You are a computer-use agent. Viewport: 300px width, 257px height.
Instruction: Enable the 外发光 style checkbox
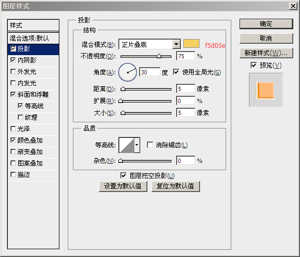pyautogui.click(x=13, y=71)
